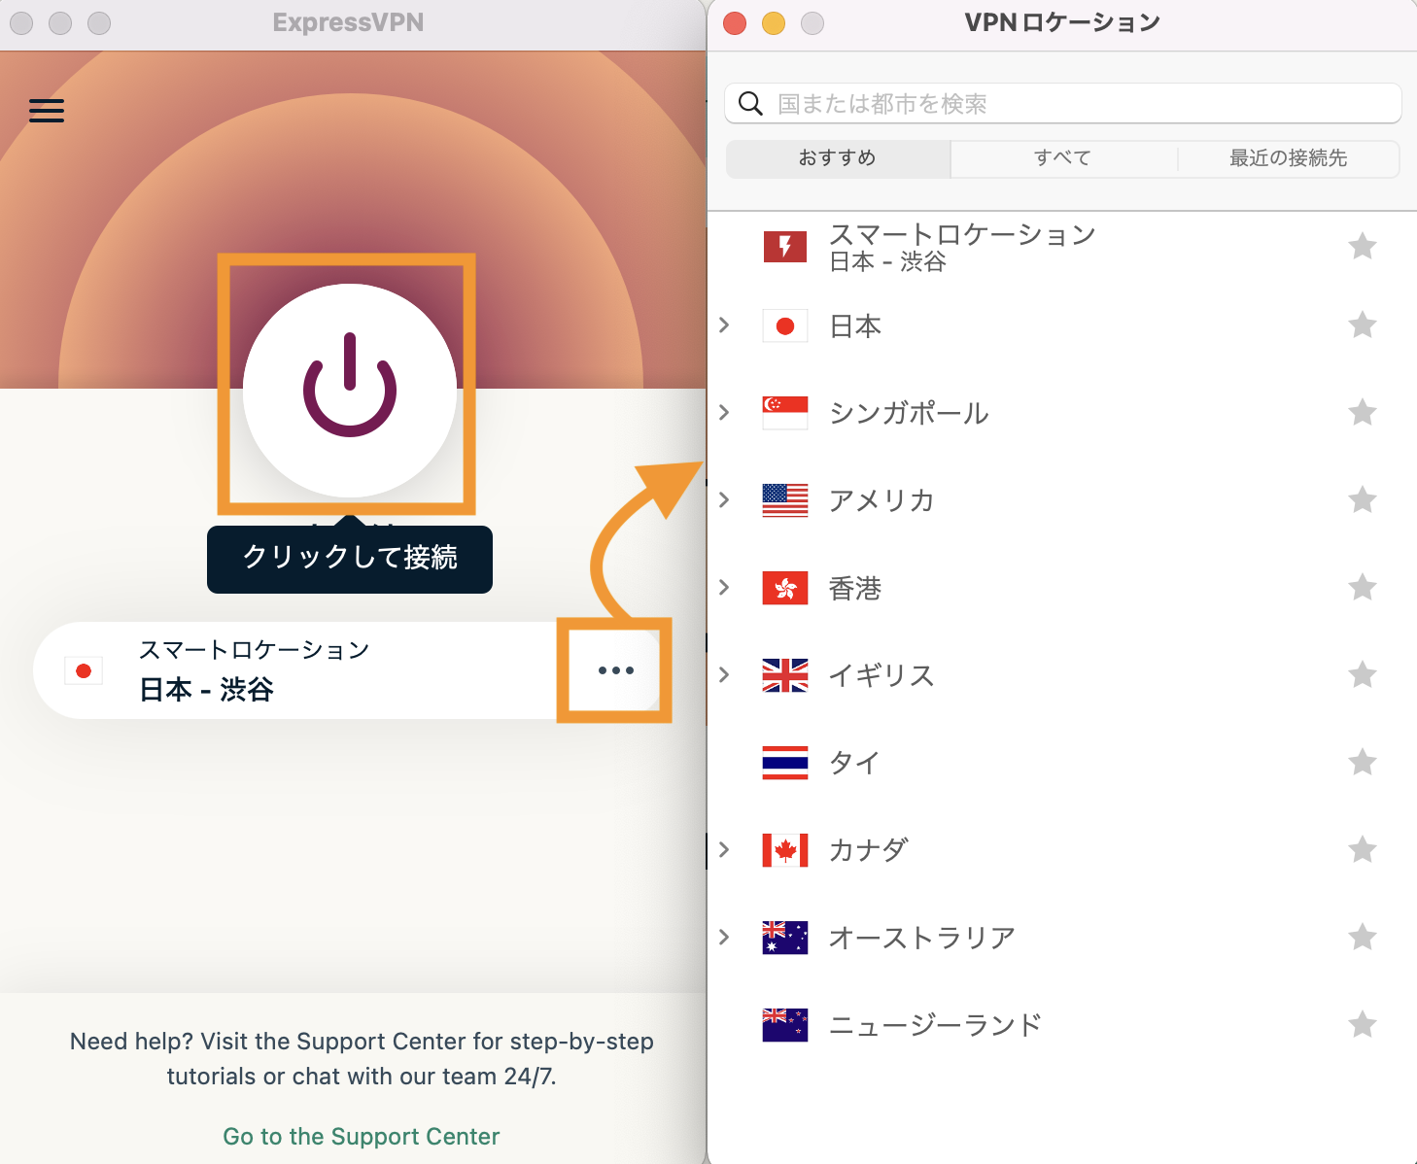Select 日本 in the location list
Viewport: 1417px width, 1164px height.
click(x=1061, y=325)
